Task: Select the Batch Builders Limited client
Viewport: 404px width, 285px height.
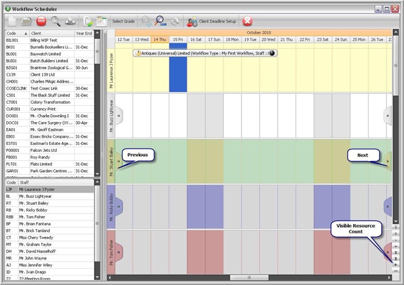Action: click(x=49, y=61)
